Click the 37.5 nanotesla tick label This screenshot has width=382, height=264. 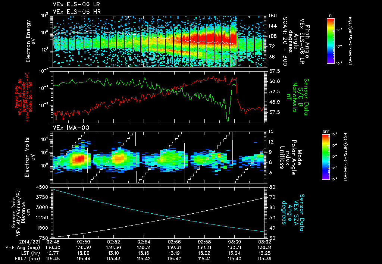click(x=274, y=112)
